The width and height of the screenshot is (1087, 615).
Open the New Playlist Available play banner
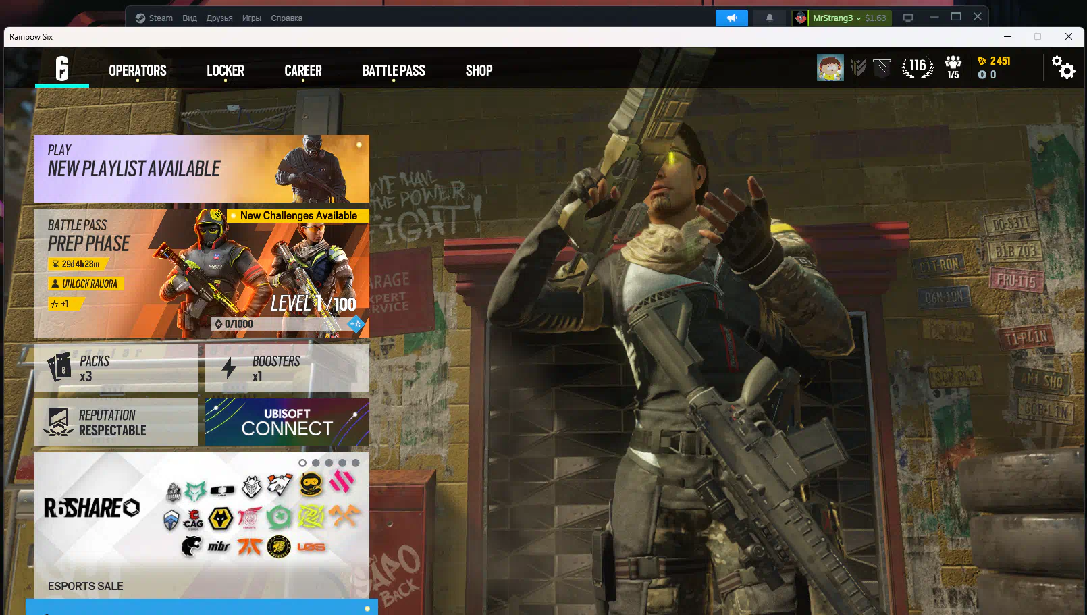coord(202,169)
